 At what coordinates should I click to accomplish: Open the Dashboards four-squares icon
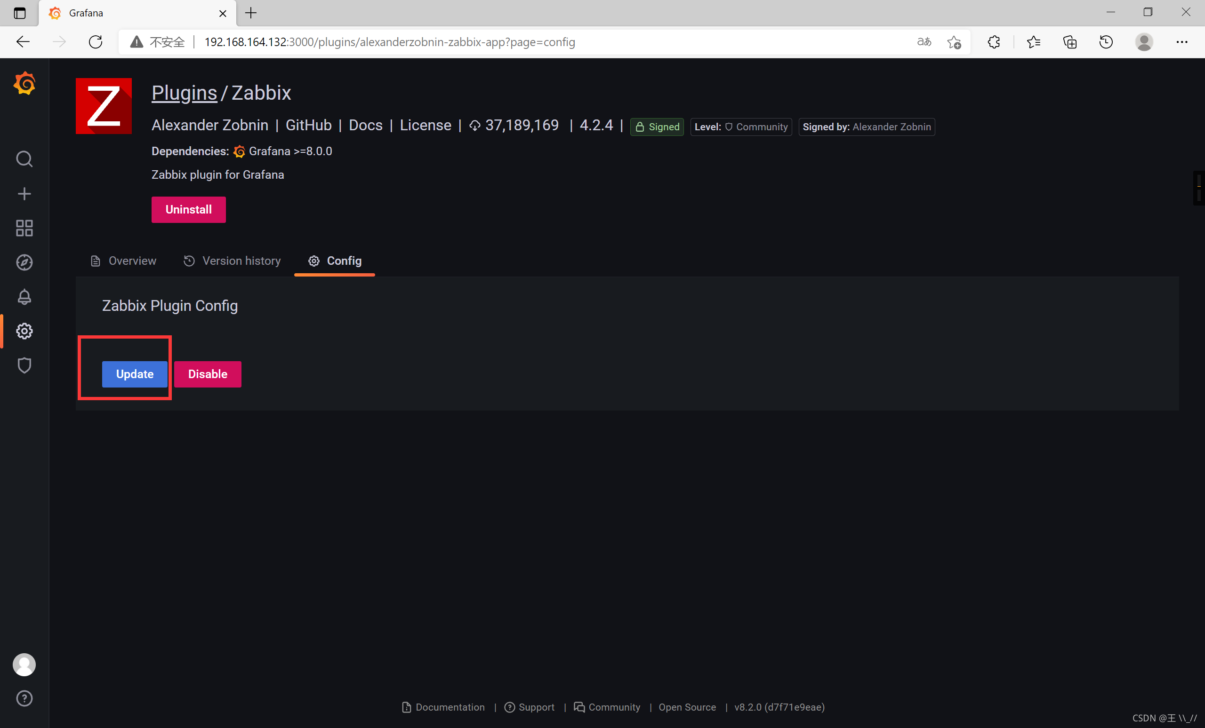(24, 228)
